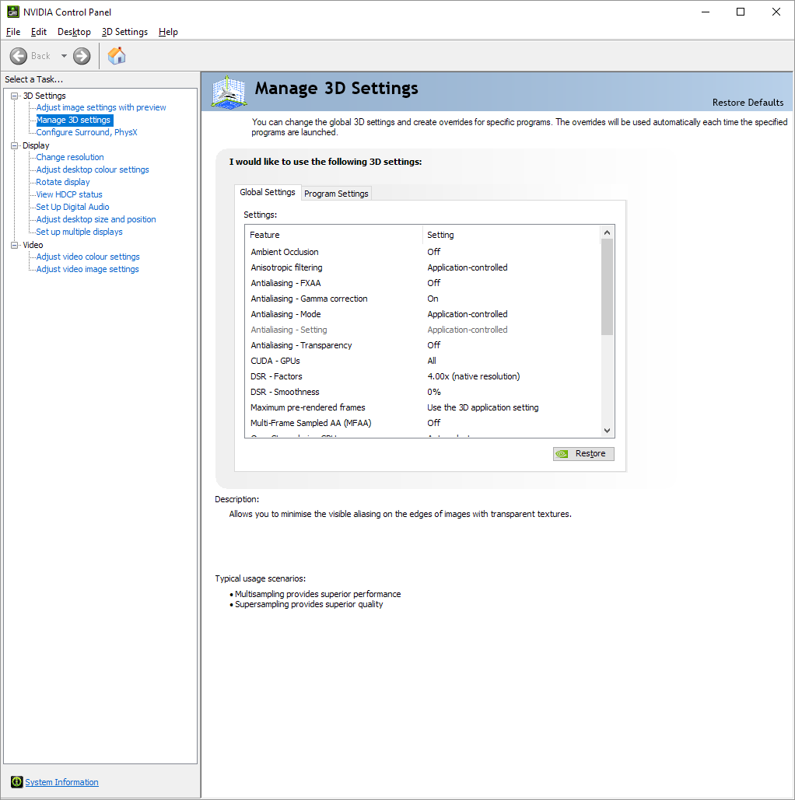The width and height of the screenshot is (795, 800).
Task: Open the Edit menu
Action: click(x=39, y=32)
